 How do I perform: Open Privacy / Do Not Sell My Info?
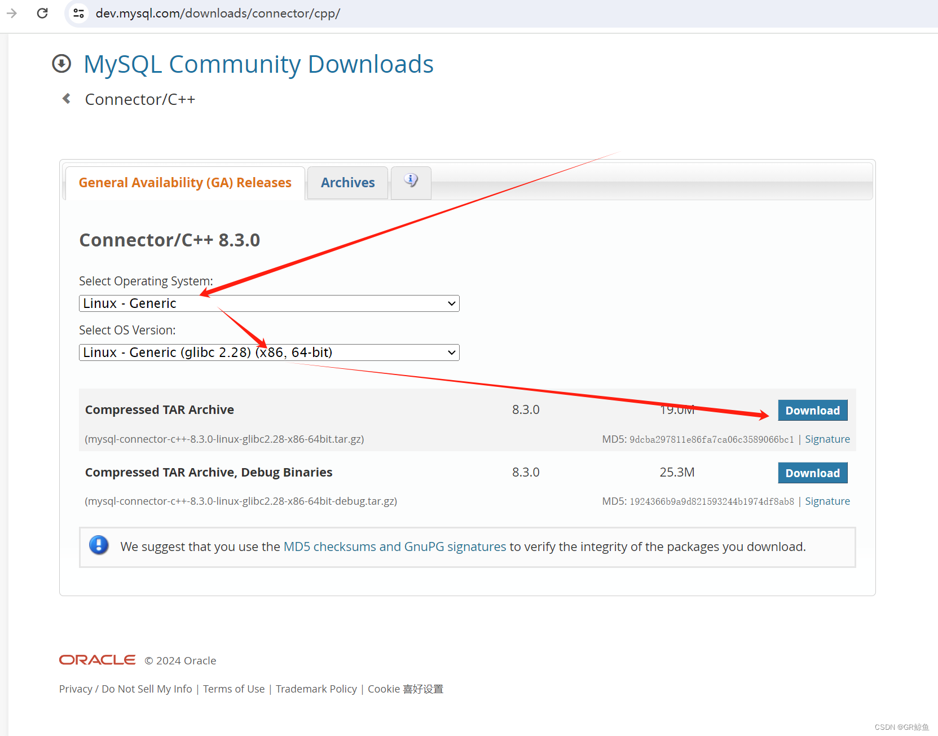pos(126,689)
